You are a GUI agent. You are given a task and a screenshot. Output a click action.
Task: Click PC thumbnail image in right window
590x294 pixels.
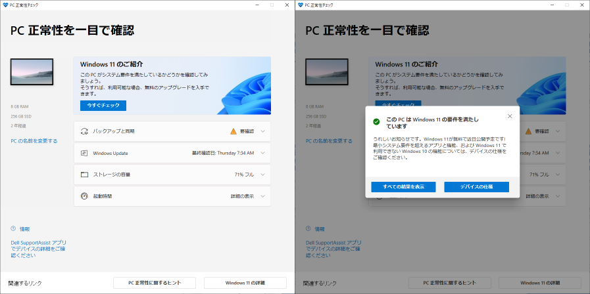tap(327, 72)
